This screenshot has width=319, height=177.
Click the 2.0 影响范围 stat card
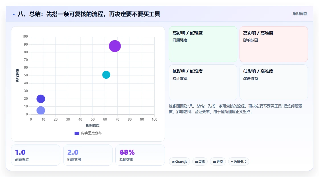(88, 155)
